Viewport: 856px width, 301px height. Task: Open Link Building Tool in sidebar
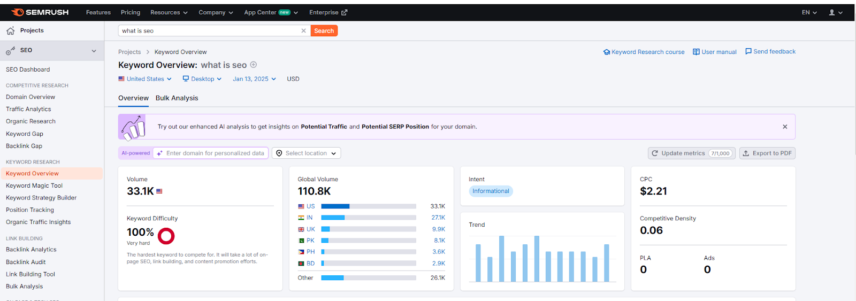pyautogui.click(x=30, y=274)
